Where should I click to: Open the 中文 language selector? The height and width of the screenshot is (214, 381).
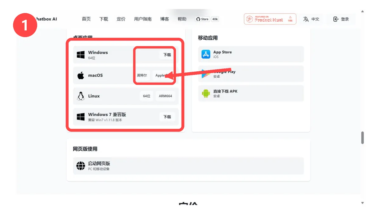(x=311, y=19)
